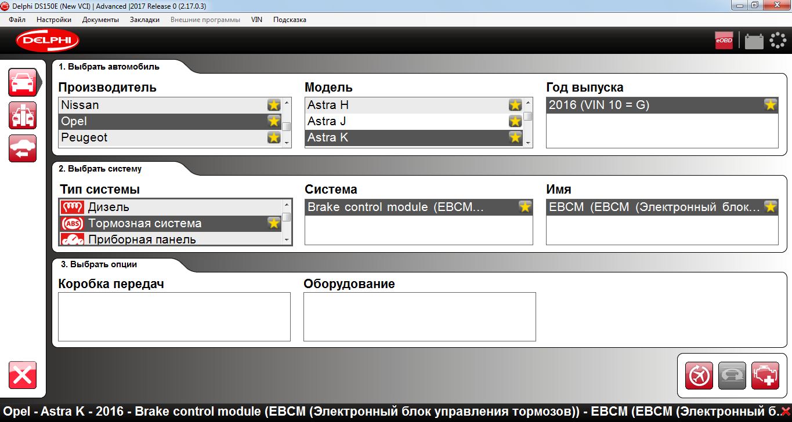This screenshot has width=792, height=422.
Task: Select year 2016 (VIN 10 = G)
Action: pyautogui.click(x=662, y=105)
